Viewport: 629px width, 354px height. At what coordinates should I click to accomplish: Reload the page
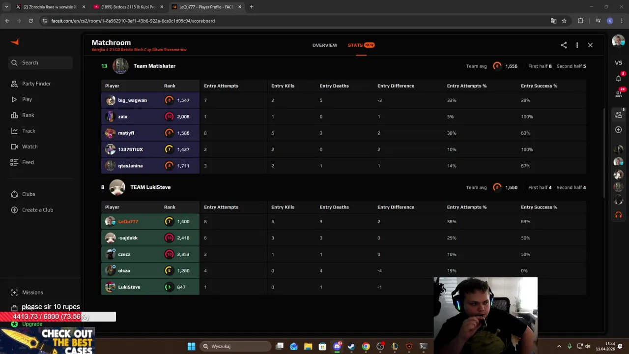pyautogui.click(x=30, y=21)
